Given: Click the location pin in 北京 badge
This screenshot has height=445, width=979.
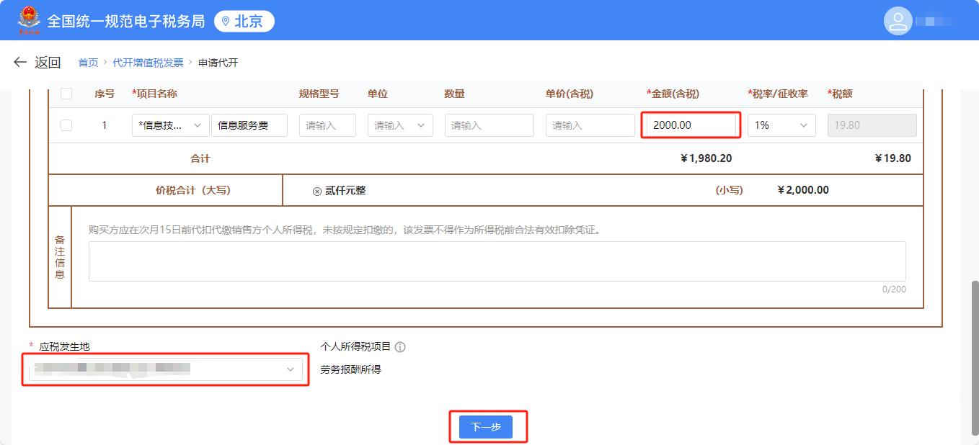Looking at the screenshot, I should [x=226, y=22].
